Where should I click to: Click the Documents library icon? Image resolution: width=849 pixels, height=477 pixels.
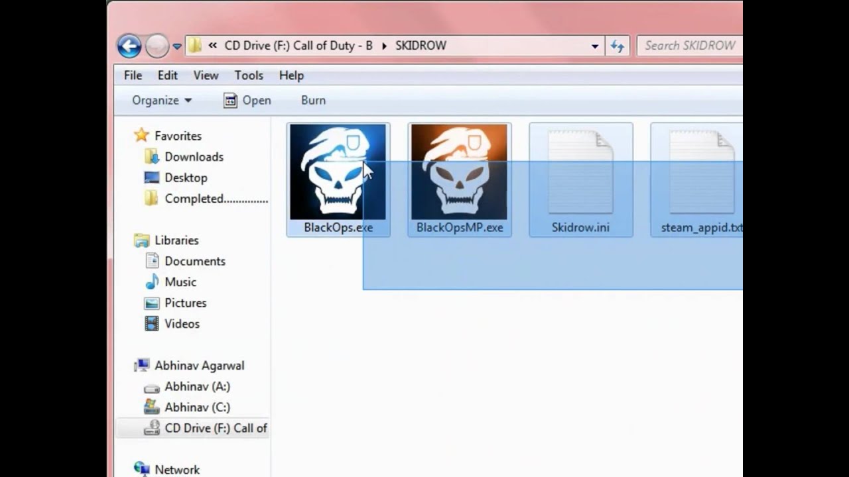tap(152, 261)
